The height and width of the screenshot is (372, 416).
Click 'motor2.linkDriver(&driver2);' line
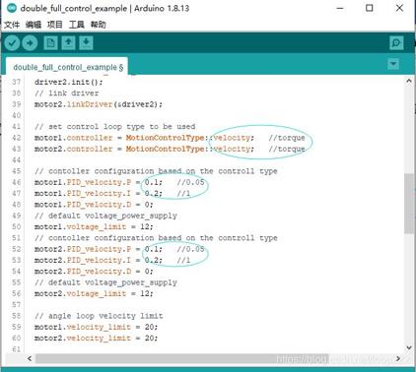click(99, 104)
